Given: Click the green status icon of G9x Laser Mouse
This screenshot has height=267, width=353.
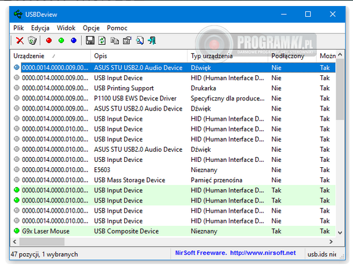Looking at the screenshot, I should point(17,231).
